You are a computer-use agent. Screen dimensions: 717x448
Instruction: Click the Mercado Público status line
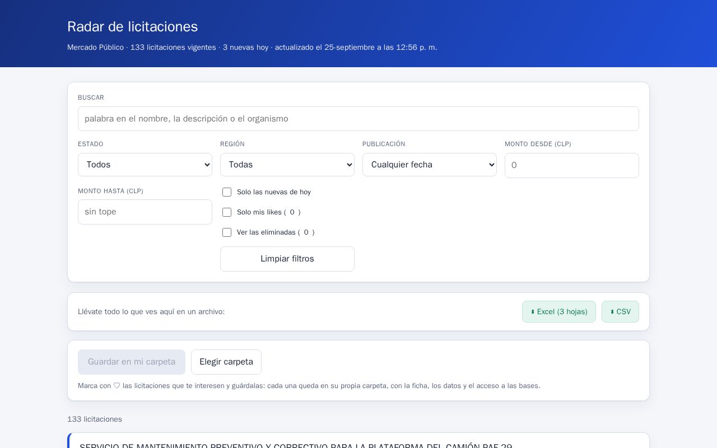point(252,48)
